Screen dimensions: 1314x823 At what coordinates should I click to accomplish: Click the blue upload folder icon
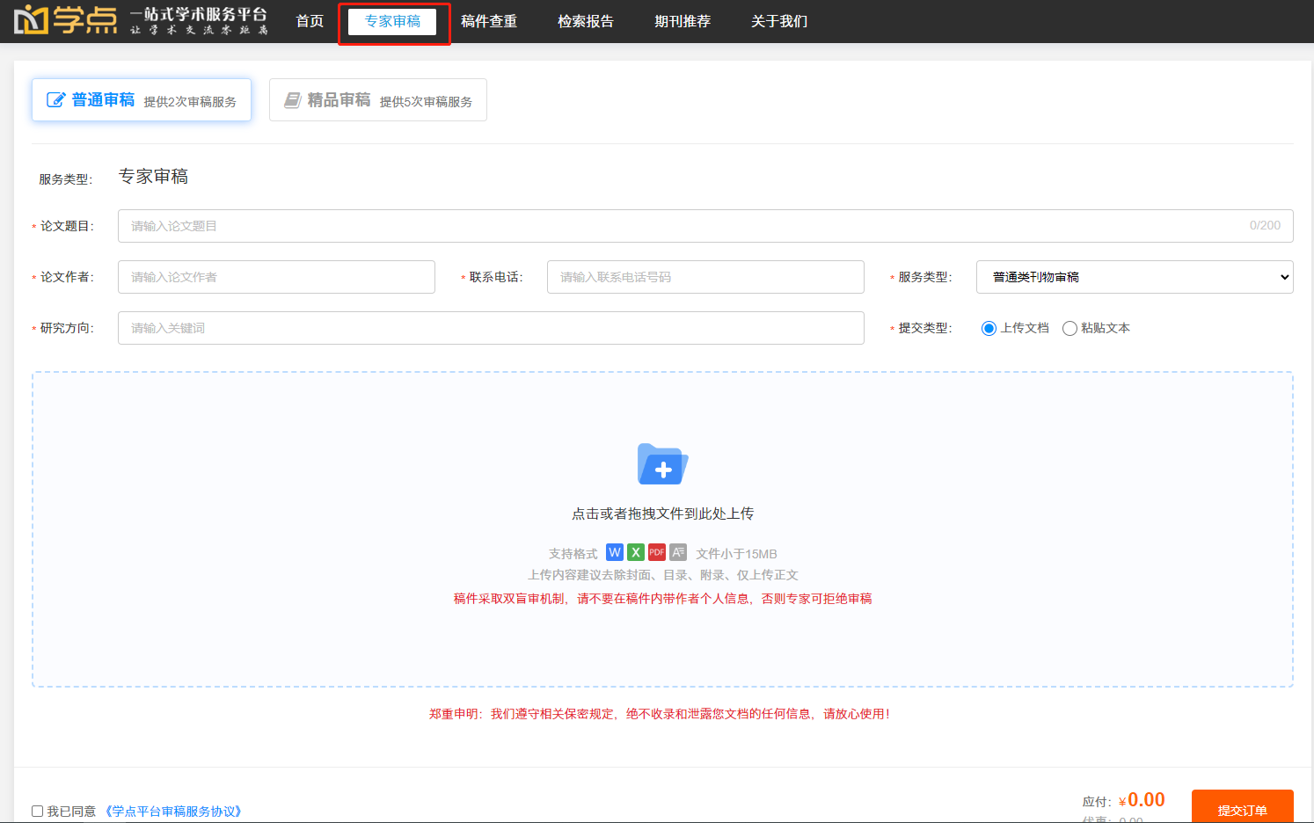[662, 464]
